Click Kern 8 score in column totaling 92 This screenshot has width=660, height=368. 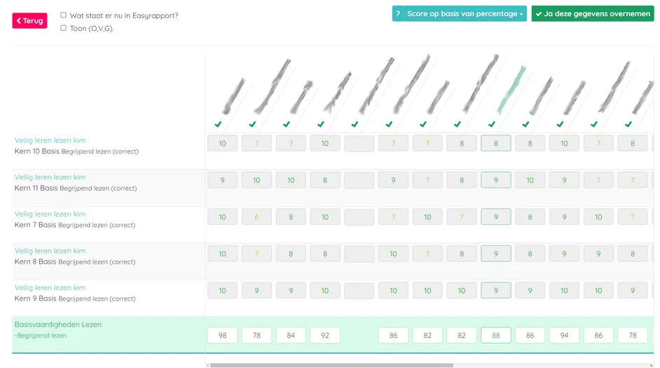(325, 254)
